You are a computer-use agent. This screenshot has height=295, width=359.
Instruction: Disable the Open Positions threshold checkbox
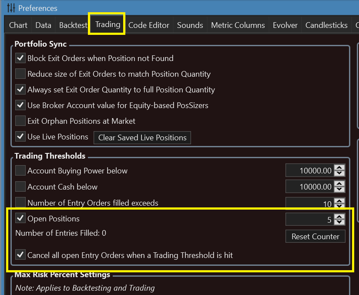[x=20, y=218]
